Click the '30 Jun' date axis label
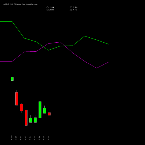Screen dimensions: 145x145 [x=11, y=138]
